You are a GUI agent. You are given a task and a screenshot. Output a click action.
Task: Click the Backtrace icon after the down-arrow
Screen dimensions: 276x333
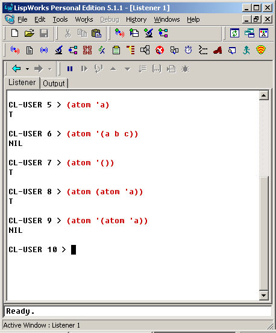142,69
